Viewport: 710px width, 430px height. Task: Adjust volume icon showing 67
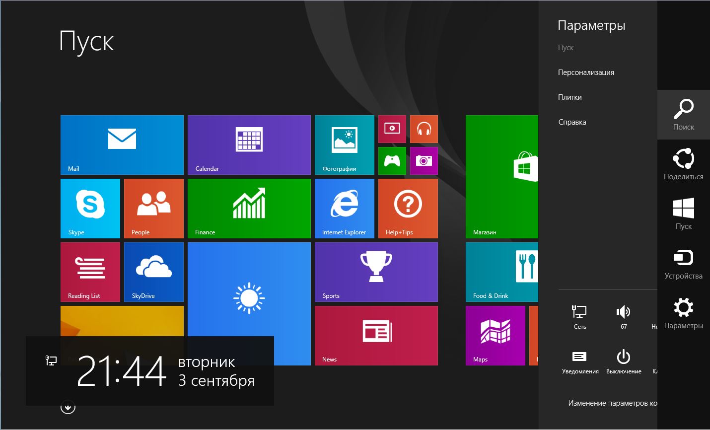click(624, 317)
